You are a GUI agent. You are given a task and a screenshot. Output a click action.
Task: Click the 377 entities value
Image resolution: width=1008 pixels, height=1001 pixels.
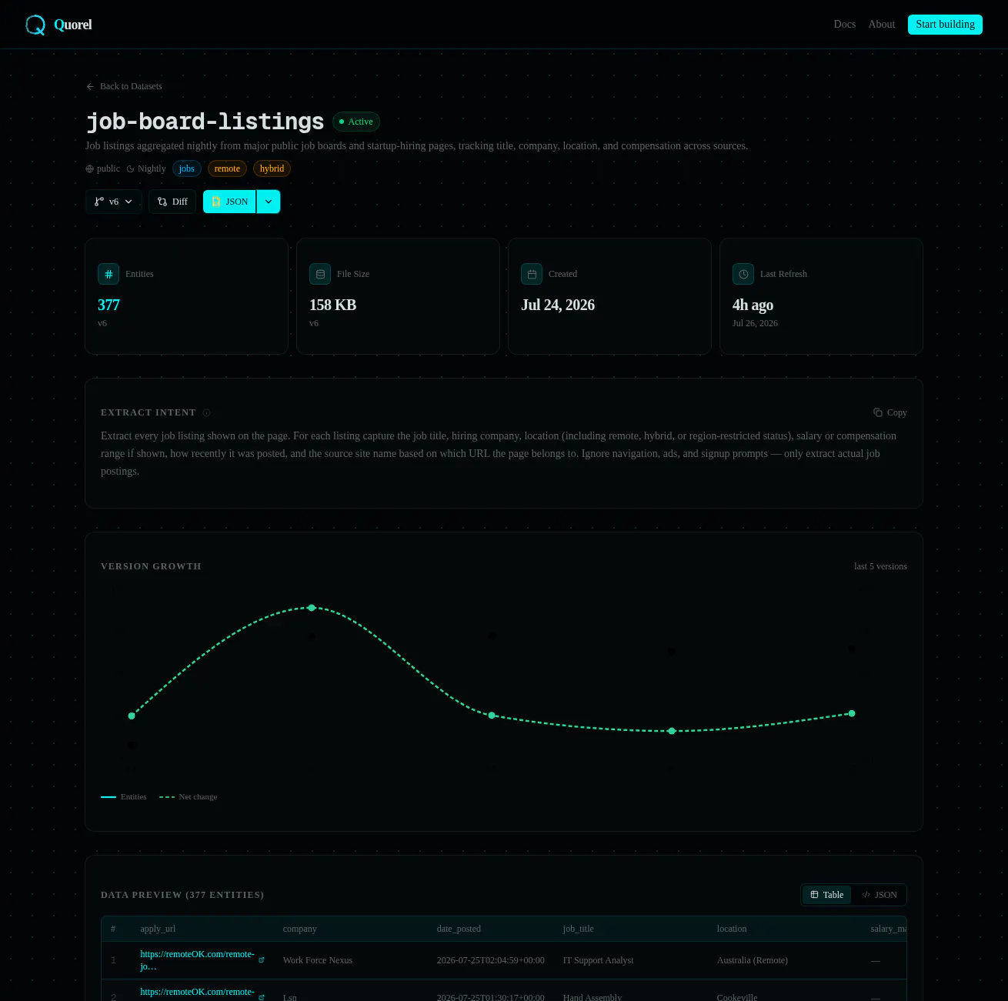pyautogui.click(x=108, y=305)
